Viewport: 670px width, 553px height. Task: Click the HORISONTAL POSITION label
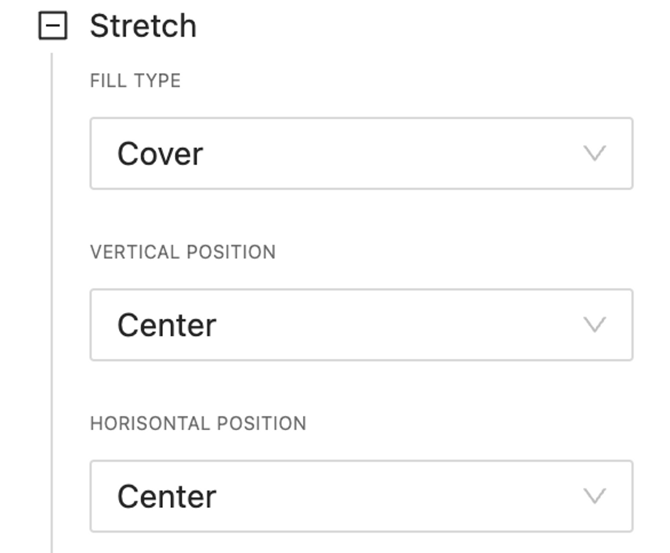[x=198, y=424]
